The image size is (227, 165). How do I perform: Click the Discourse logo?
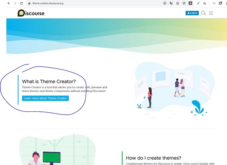point(31,13)
